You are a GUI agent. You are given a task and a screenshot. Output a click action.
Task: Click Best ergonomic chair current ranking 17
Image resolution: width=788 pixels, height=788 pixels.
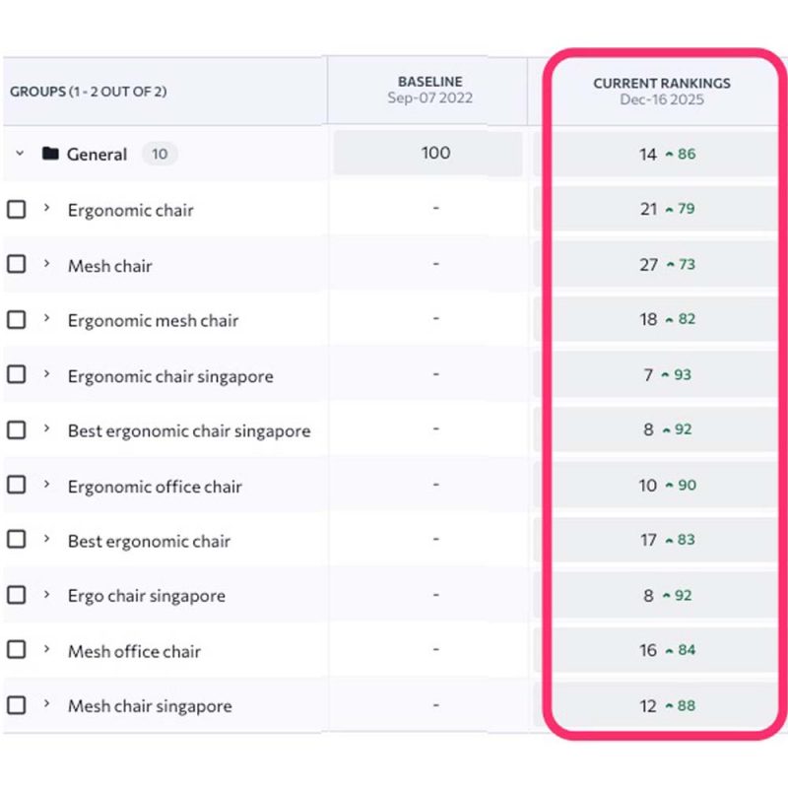point(647,540)
